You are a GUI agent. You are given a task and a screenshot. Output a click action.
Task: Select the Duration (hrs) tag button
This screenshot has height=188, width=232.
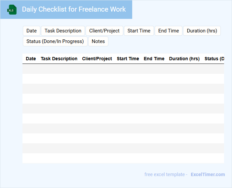(x=202, y=31)
